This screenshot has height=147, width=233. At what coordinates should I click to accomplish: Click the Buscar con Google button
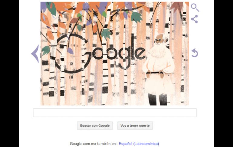pos(95,125)
